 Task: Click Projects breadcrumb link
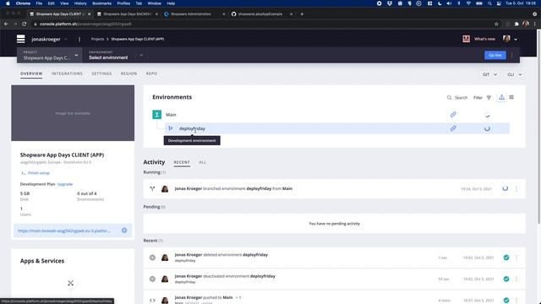[97, 39]
